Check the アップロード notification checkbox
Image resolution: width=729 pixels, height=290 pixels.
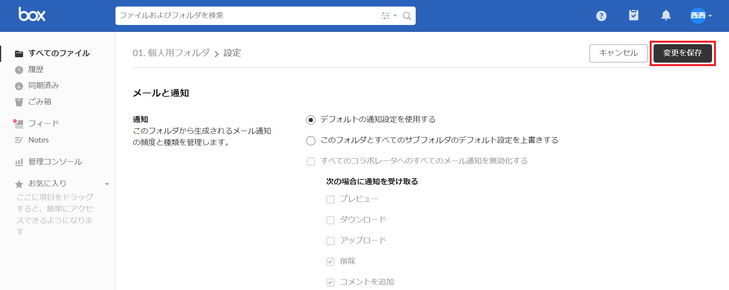click(330, 241)
